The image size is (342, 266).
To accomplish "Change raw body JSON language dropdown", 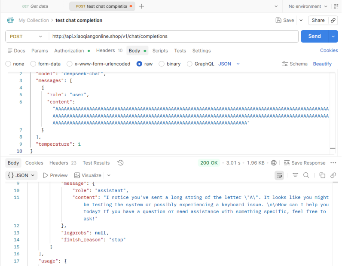I will tap(229, 64).
